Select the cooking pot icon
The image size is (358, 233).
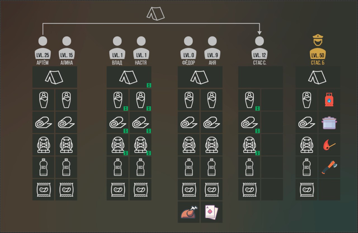pyautogui.click(x=329, y=122)
